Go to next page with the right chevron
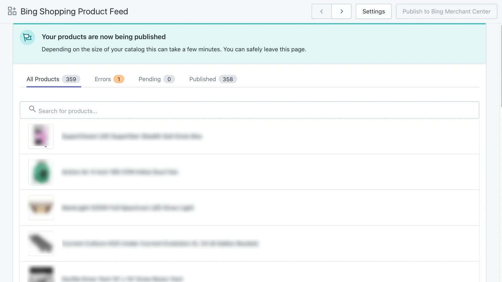The width and height of the screenshot is (502, 282). (341, 11)
